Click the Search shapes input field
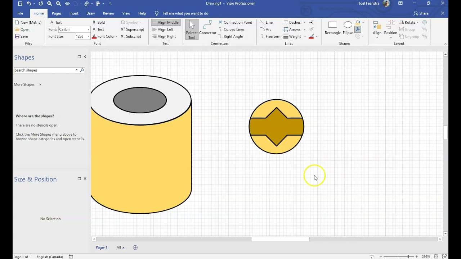 pyautogui.click(x=44, y=70)
